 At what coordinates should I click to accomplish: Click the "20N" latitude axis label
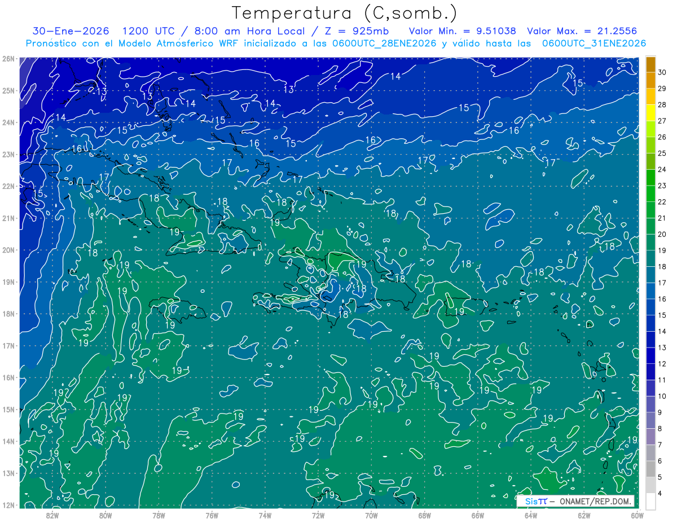pyautogui.click(x=8, y=250)
